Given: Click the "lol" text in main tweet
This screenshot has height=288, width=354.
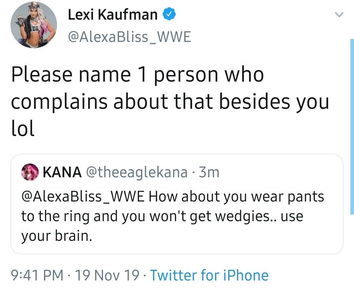Looking at the screenshot, I should coord(23,128).
